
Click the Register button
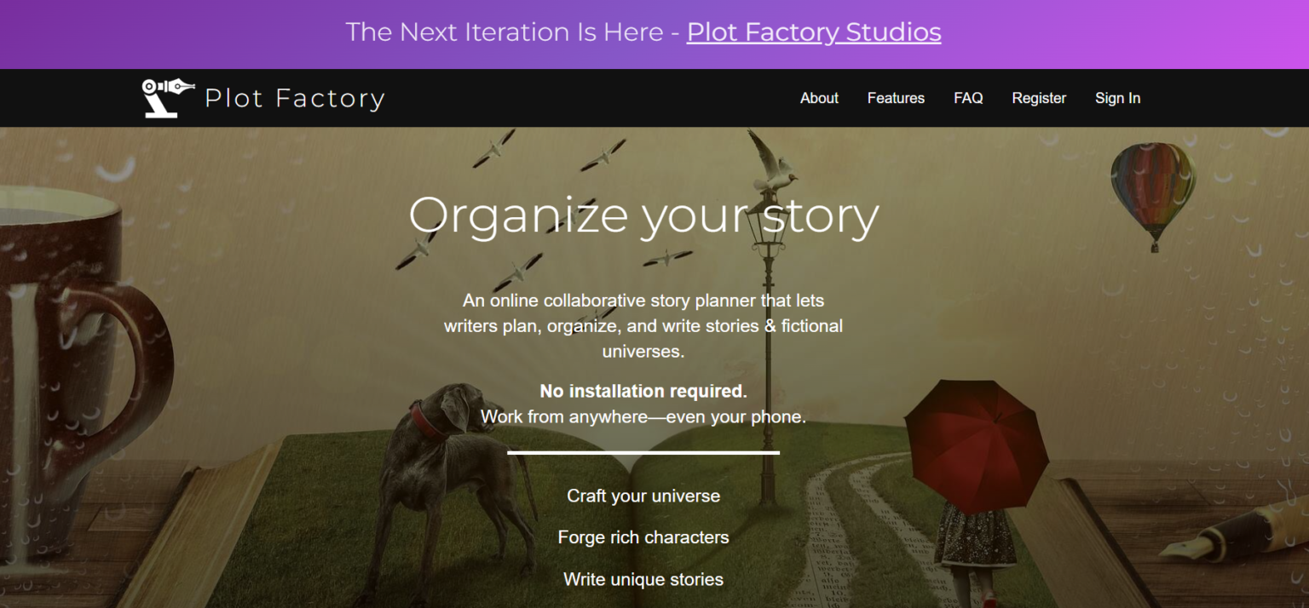tap(1039, 98)
